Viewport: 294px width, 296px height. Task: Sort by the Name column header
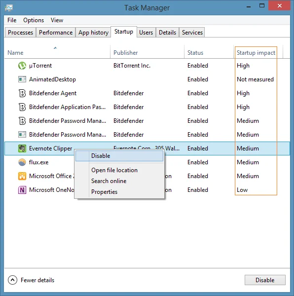pyautogui.click(x=15, y=52)
